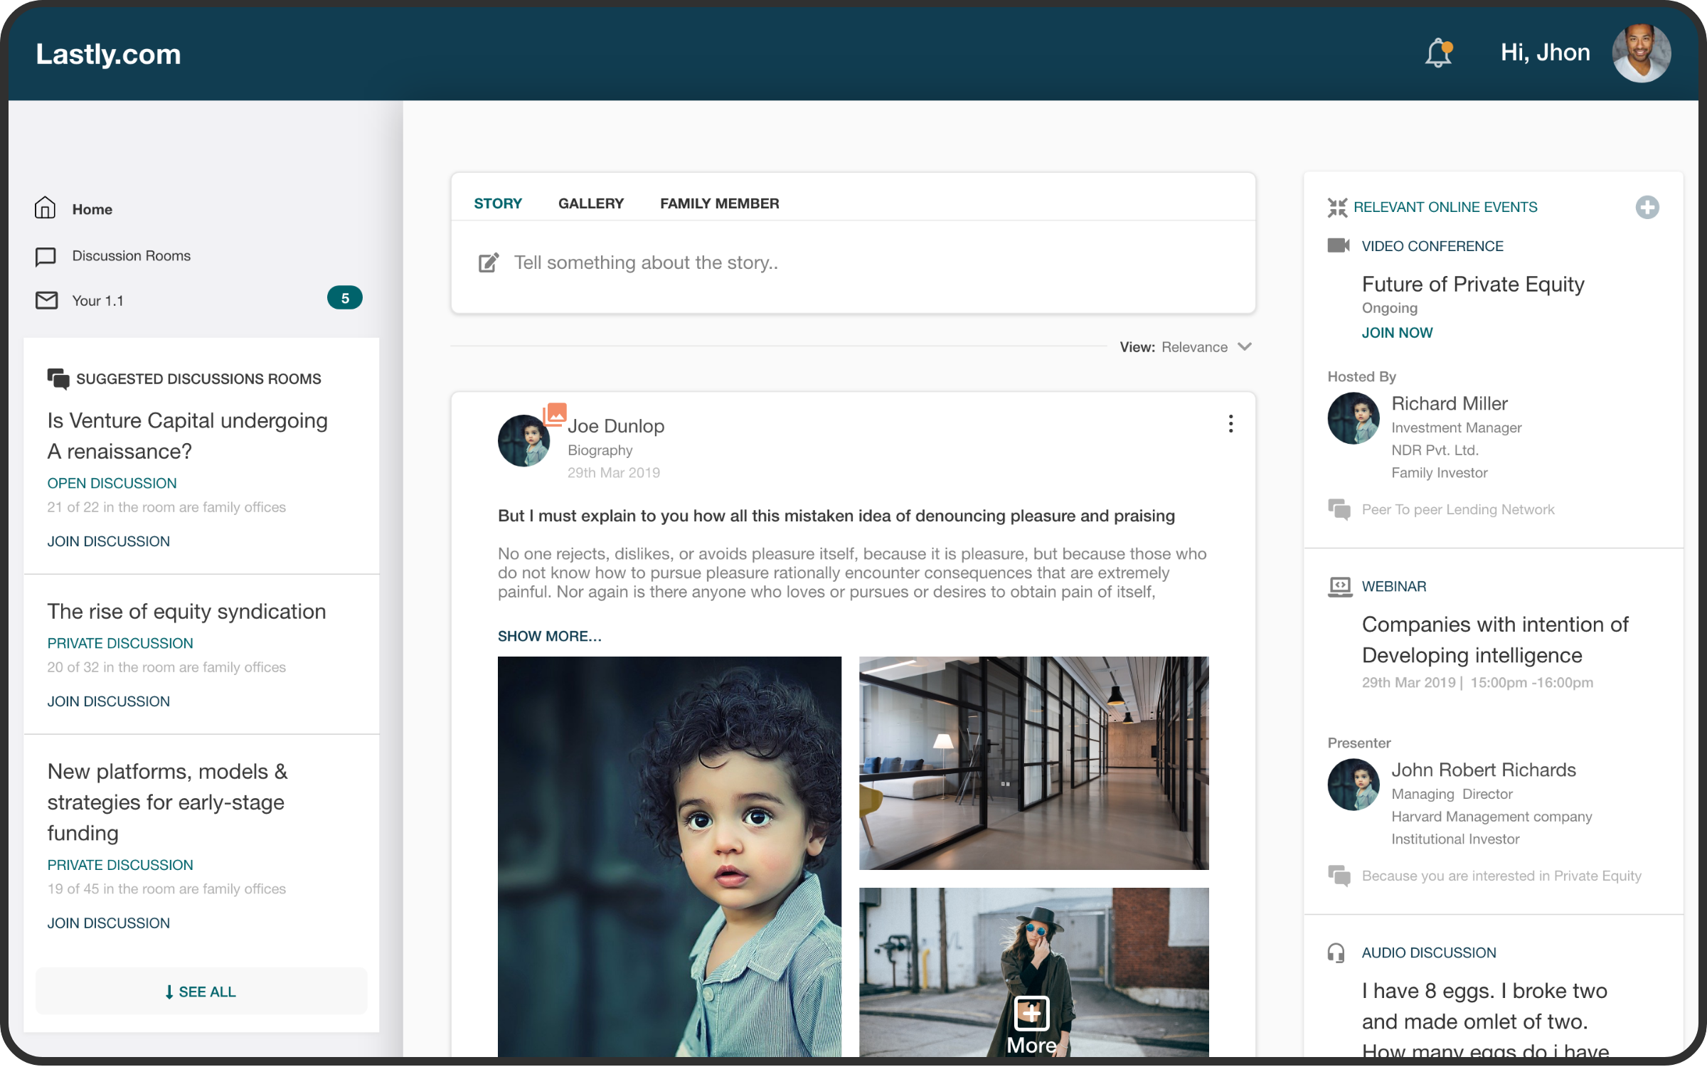Open Discussion Rooms chat icon

(x=46, y=256)
